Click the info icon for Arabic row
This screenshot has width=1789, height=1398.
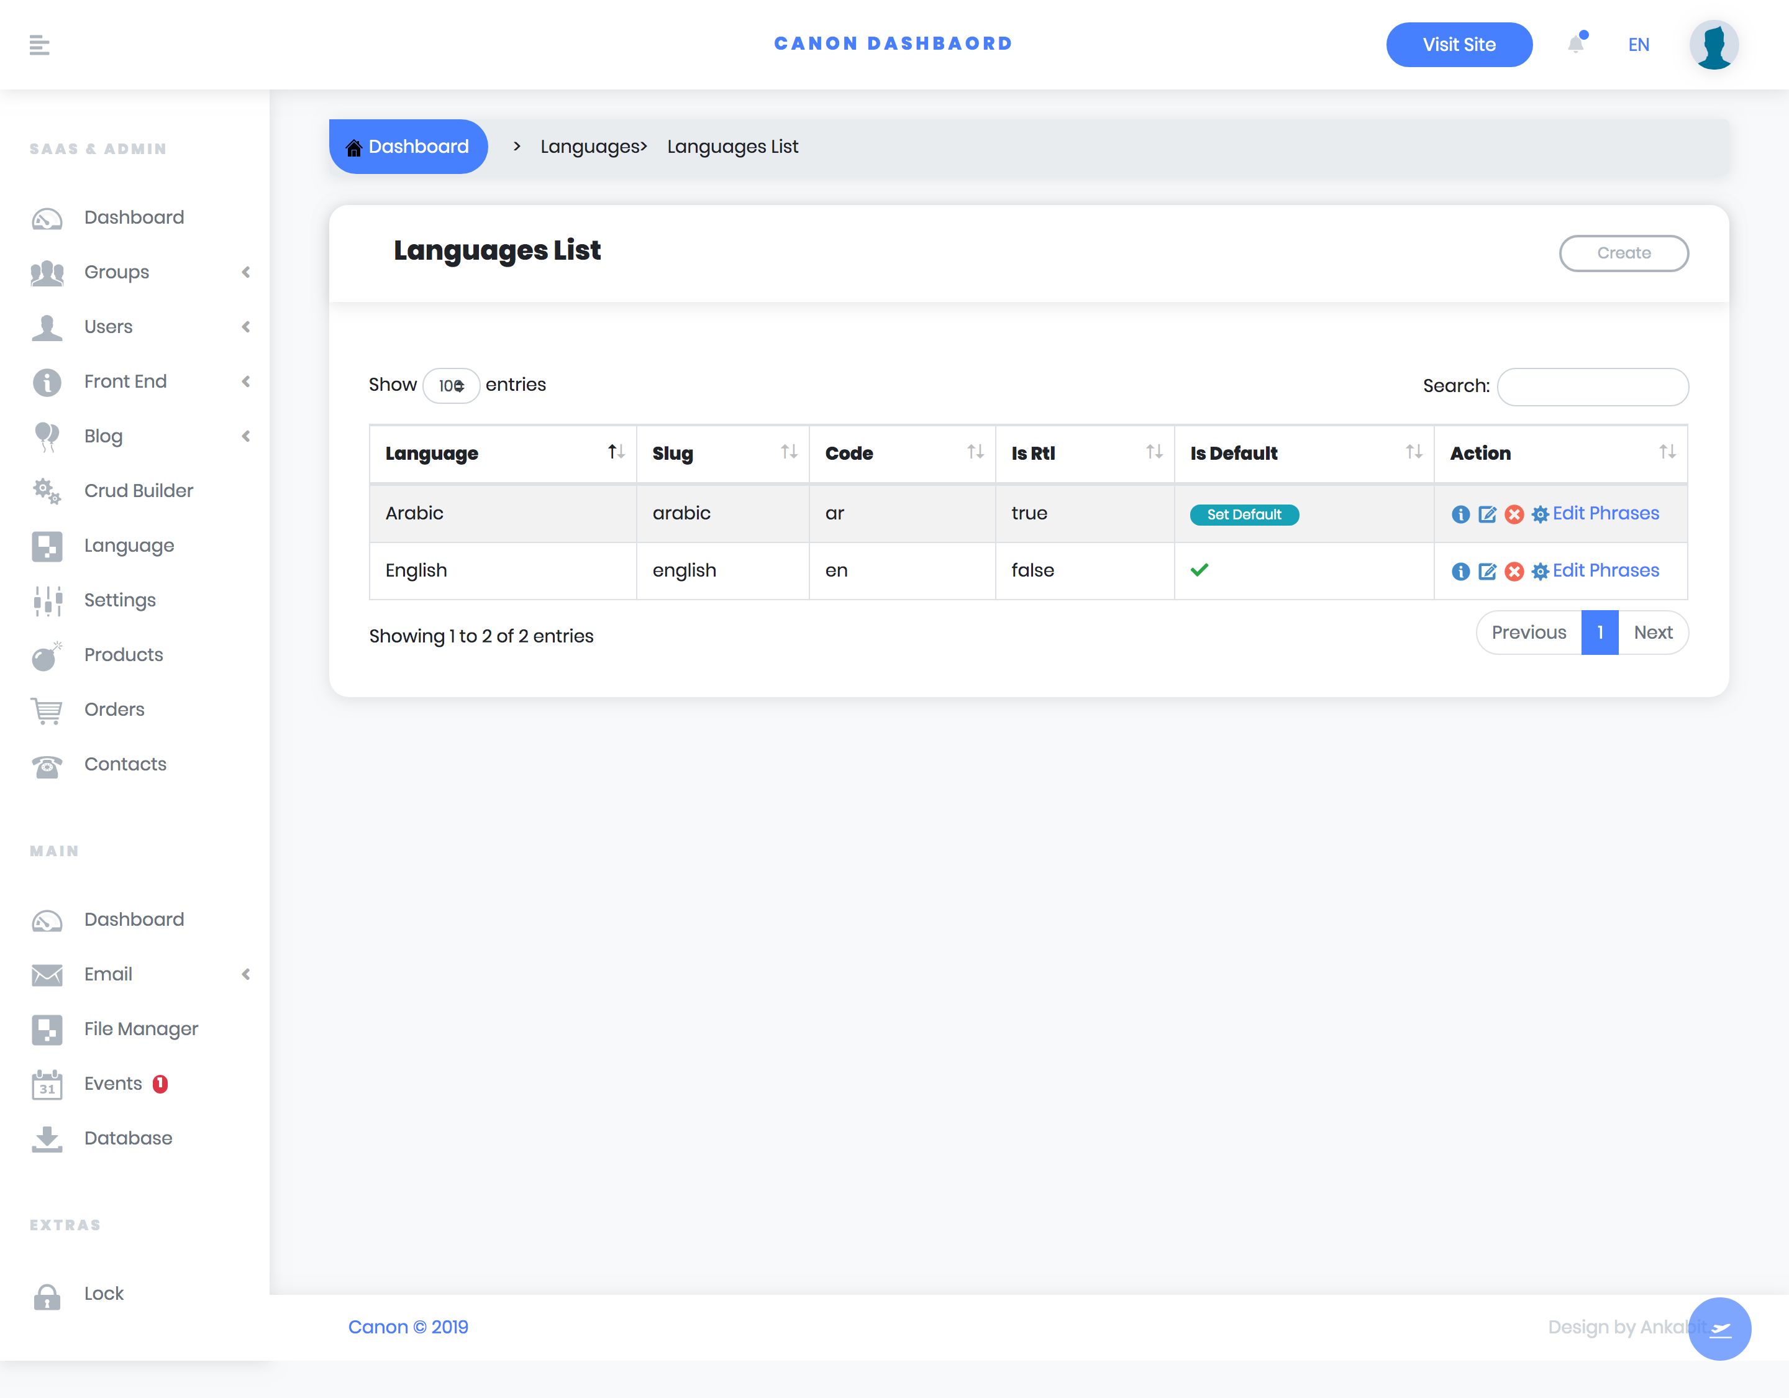pos(1460,514)
